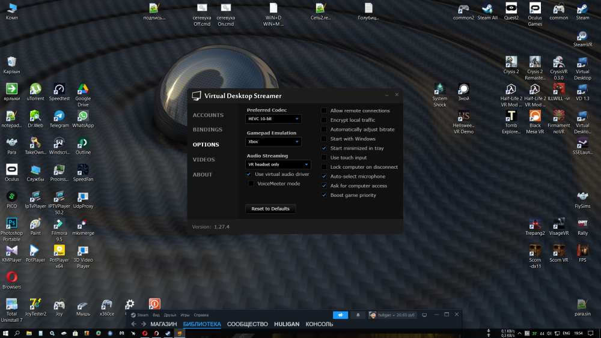This screenshot has height=338, width=601.
Task: Uncheck Start minimized in tray
Action: pyautogui.click(x=324, y=148)
